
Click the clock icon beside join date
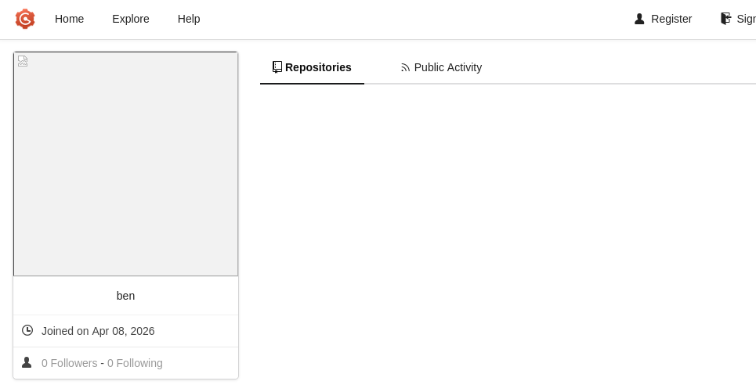(27, 330)
